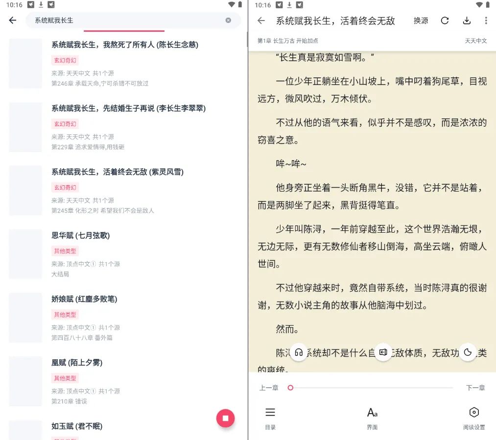Toggle night mode with moon icon
This screenshot has height=440, width=496.
coord(468,352)
